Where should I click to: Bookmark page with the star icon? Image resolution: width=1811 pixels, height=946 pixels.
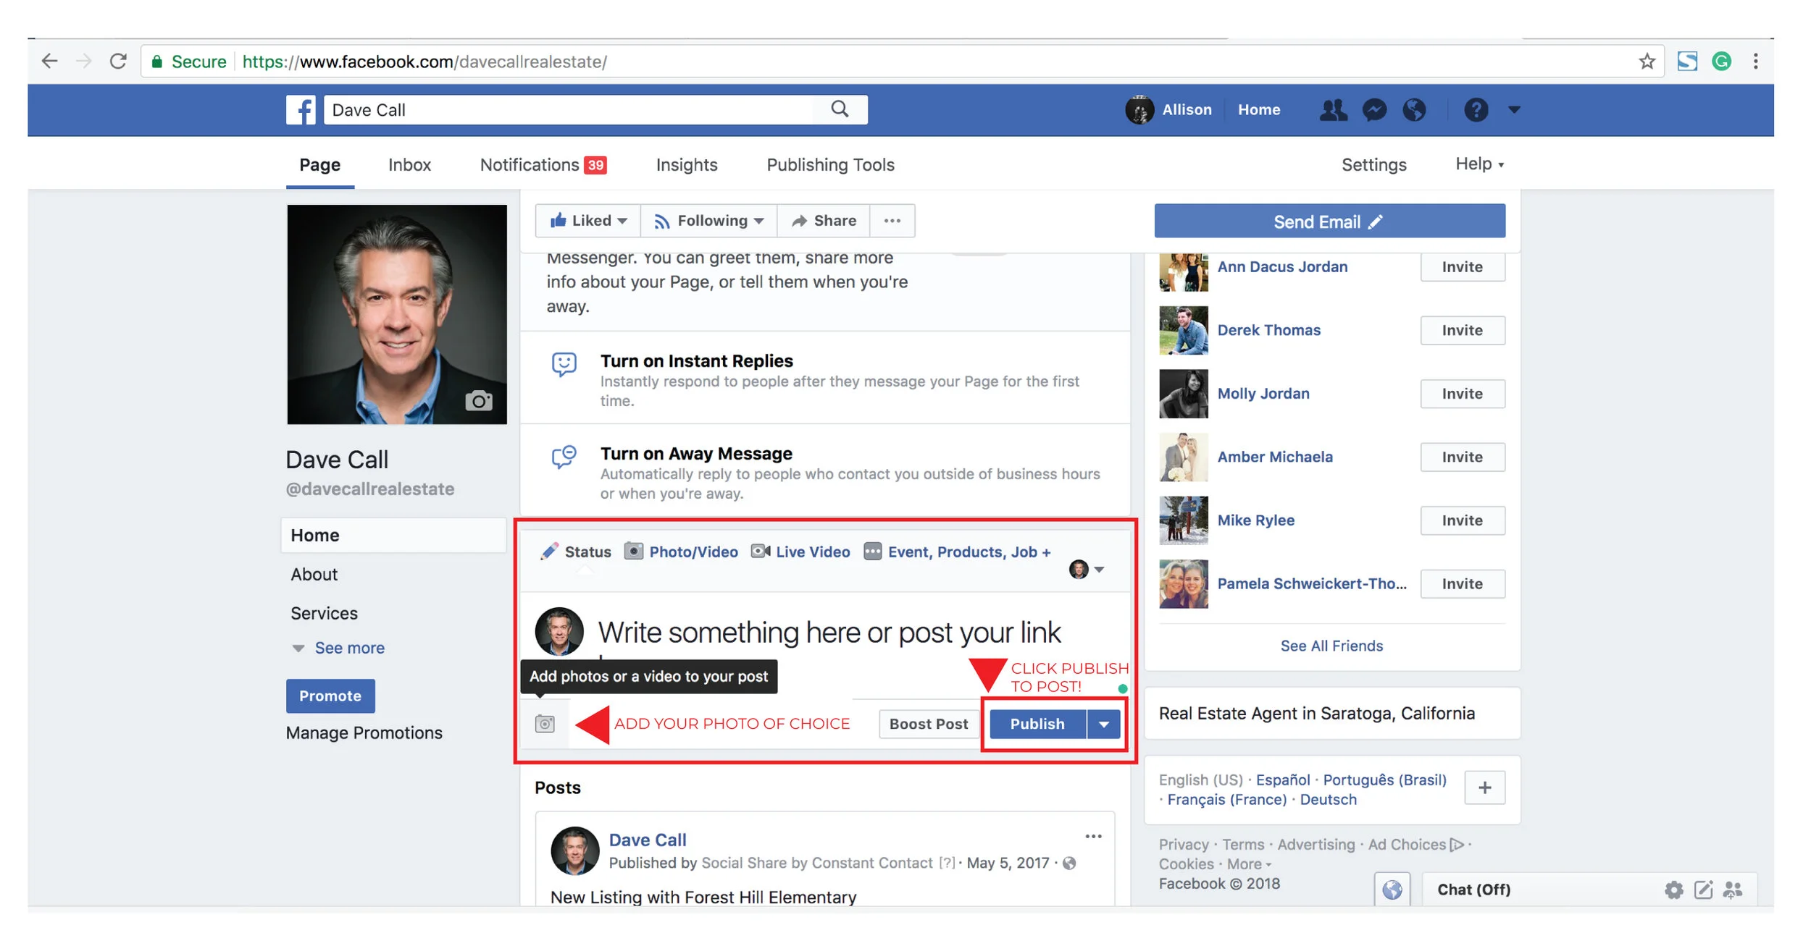[1647, 61]
